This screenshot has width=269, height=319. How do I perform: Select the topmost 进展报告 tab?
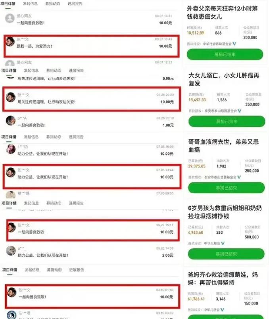point(75,4)
